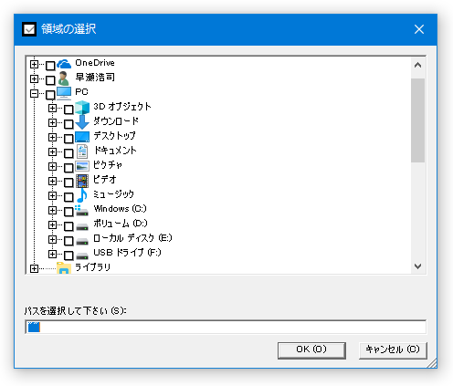The width and height of the screenshot is (453, 386).
Task: Click the ピクチャ picture icon
Action: [82, 166]
